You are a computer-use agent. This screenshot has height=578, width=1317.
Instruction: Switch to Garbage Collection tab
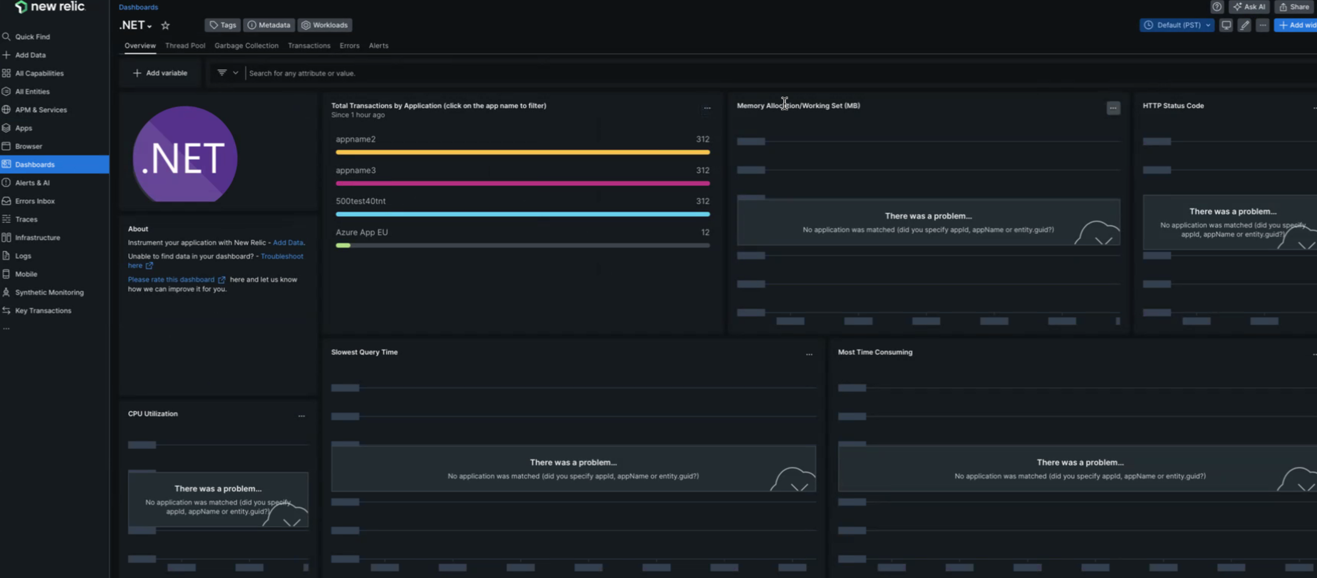(x=246, y=45)
